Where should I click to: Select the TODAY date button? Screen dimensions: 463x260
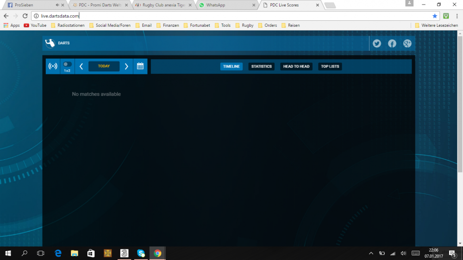tap(104, 67)
